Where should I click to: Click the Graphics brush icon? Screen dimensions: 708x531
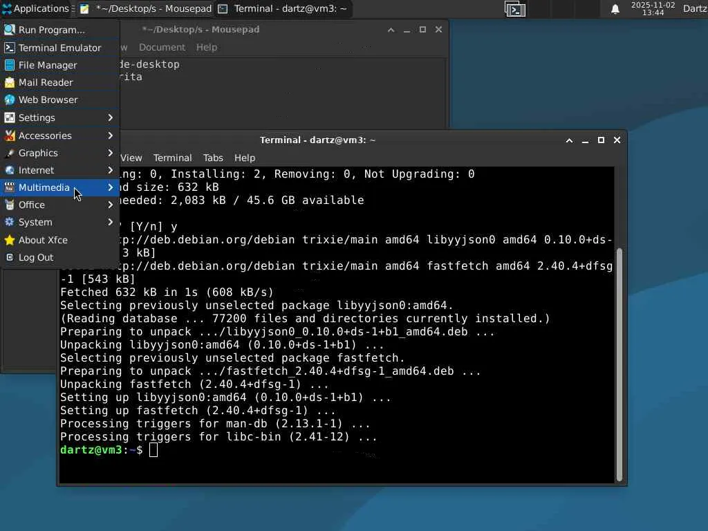10,153
